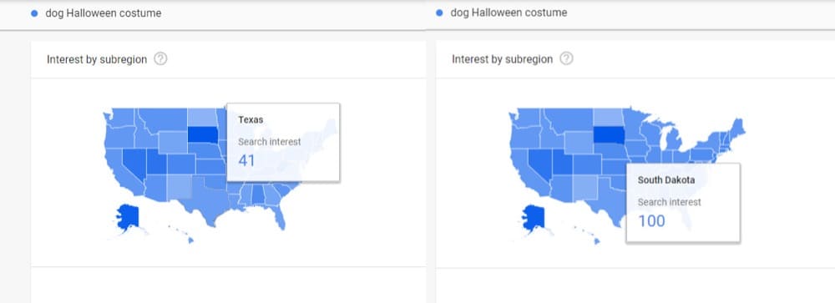Select Alaska on the right map
This screenshot has width=835, height=303.
click(x=533, y=217)
